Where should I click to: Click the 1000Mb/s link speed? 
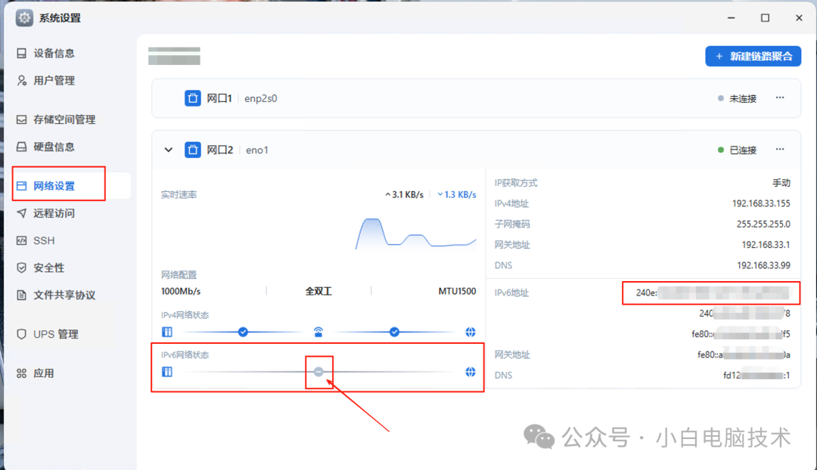(181, 292)
